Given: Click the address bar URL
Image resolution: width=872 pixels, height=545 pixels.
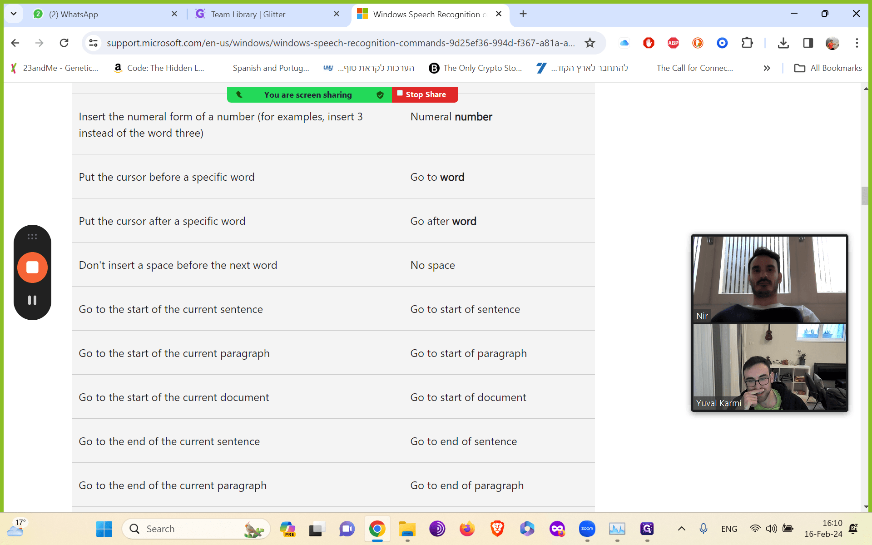Looking at the screenshot, I should pos(341,43).
